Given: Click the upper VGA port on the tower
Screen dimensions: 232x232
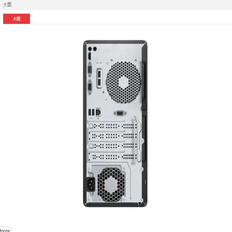Looking at the screenshot, I should coord(90,70).
